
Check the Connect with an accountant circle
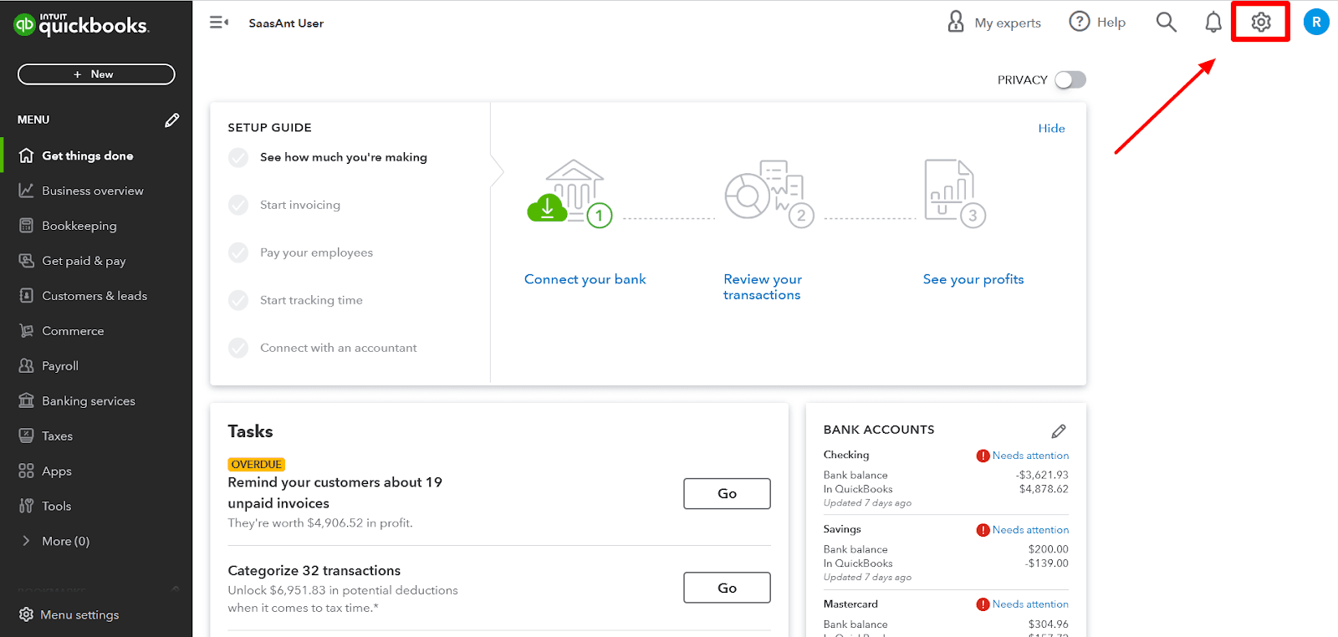238,348
